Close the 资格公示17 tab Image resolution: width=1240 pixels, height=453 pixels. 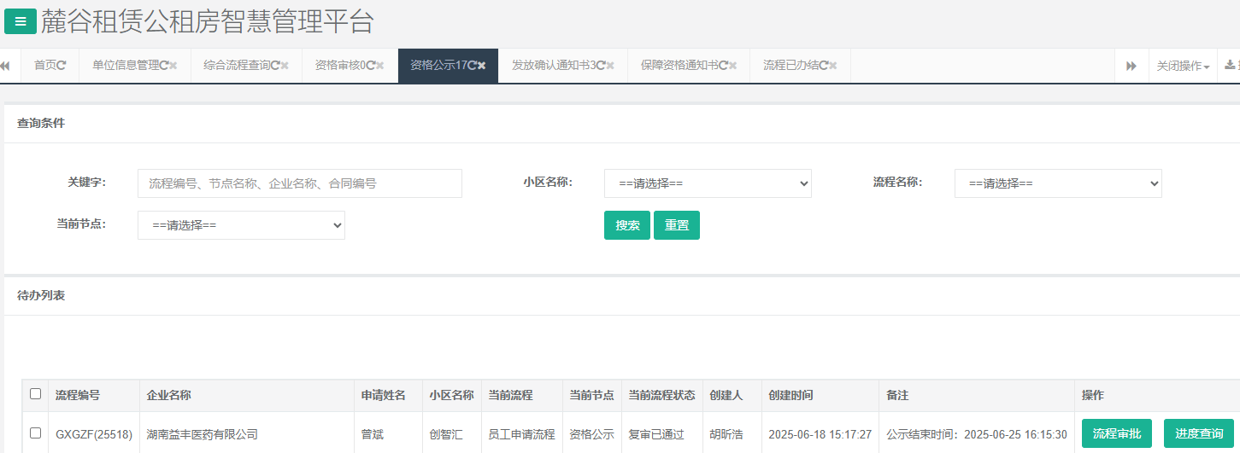(482, 66)
